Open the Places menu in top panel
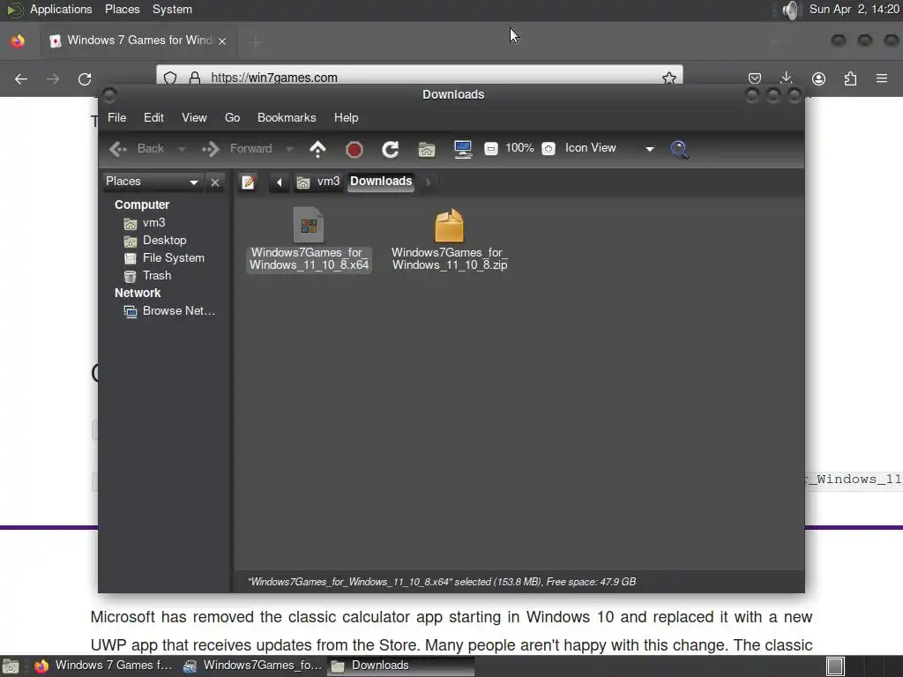903x677 pixels. click(122, 9)
